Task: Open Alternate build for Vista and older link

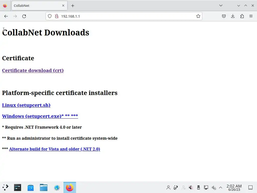Action: tap(54, 149)
